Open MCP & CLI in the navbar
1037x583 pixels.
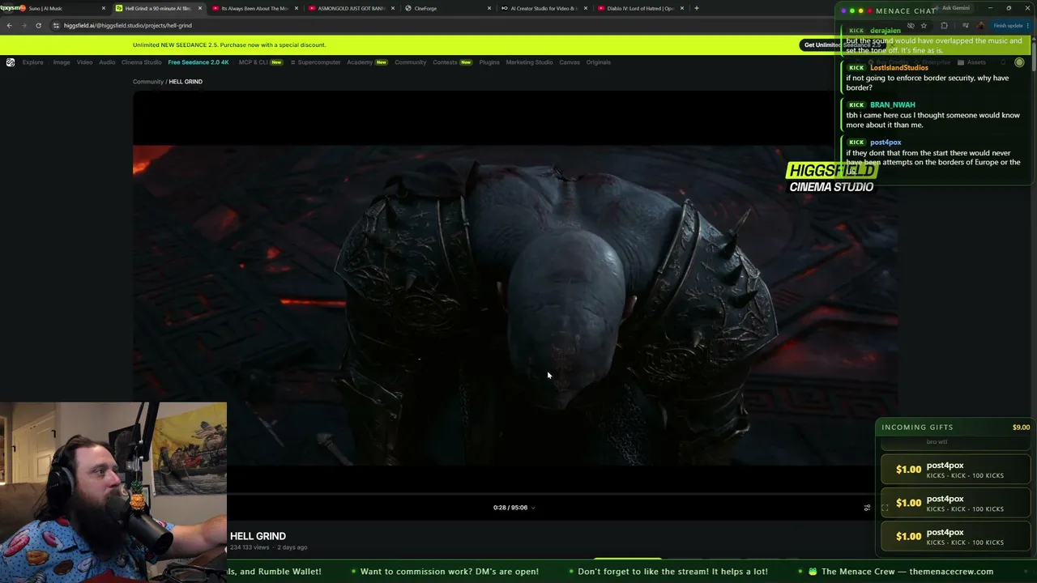tap(261, 62)
